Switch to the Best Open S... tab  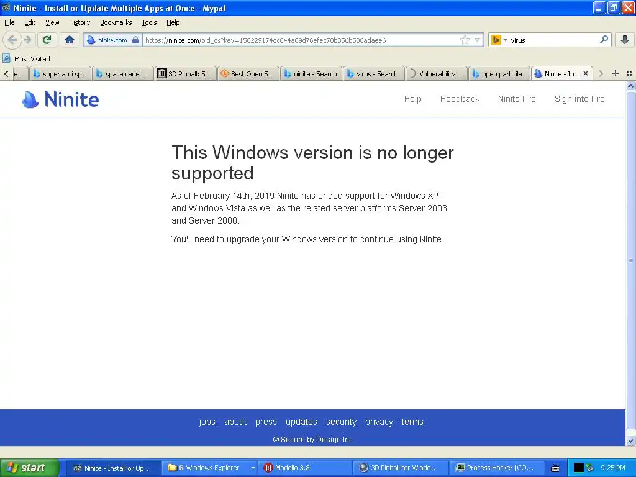click(x=248, y=73)
